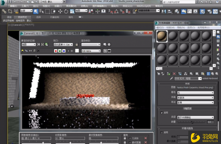Image resolution: width=221 pixels, height=144 pixels.
Task: Click Get Material icon in Material Editor
Action: tap(159, 74)
